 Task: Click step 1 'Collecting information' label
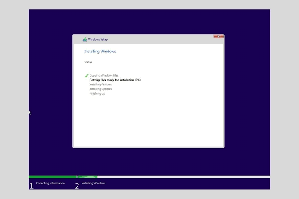tap(50, 183)
